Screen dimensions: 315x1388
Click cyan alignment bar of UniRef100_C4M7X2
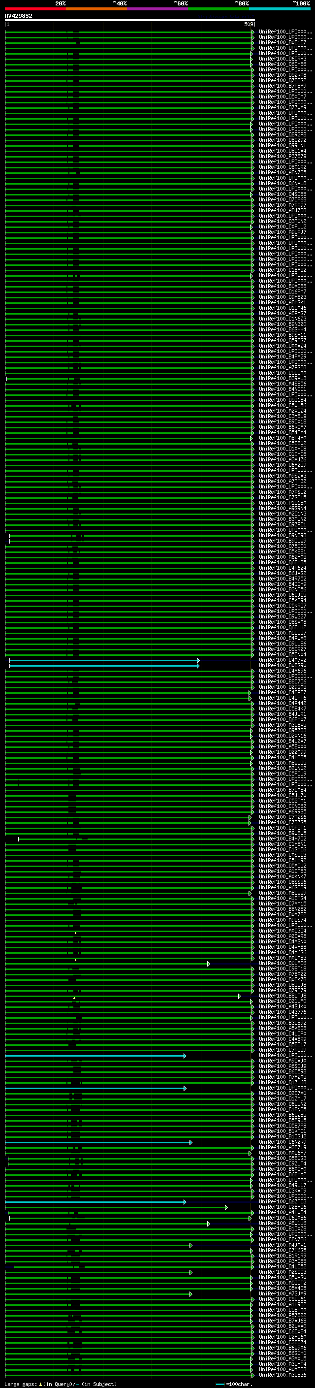tap(104, 661)
